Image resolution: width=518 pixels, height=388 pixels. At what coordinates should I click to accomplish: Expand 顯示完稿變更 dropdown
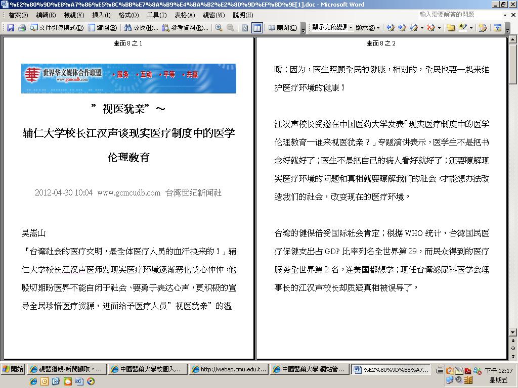point(351,28)
